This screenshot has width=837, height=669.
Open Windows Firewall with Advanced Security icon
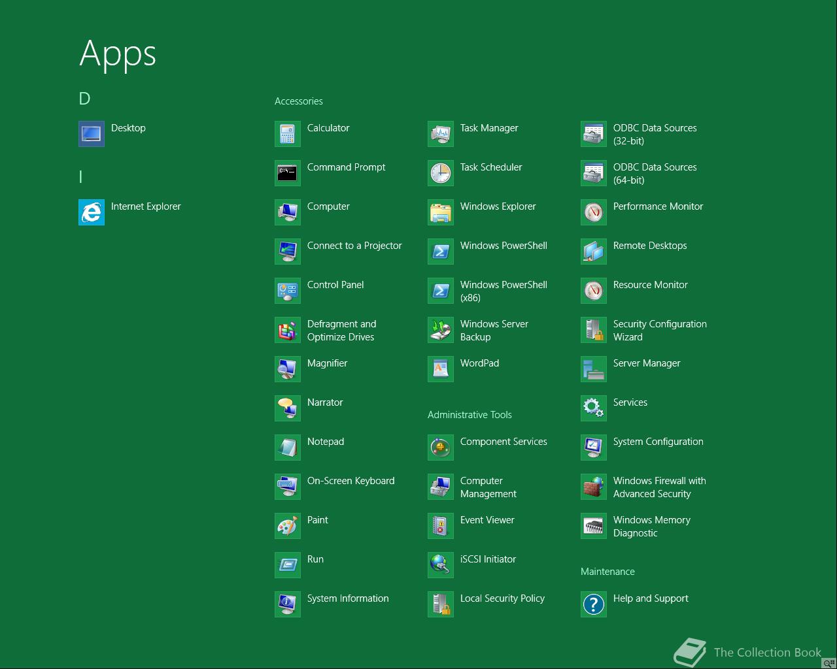coord(594,487)
